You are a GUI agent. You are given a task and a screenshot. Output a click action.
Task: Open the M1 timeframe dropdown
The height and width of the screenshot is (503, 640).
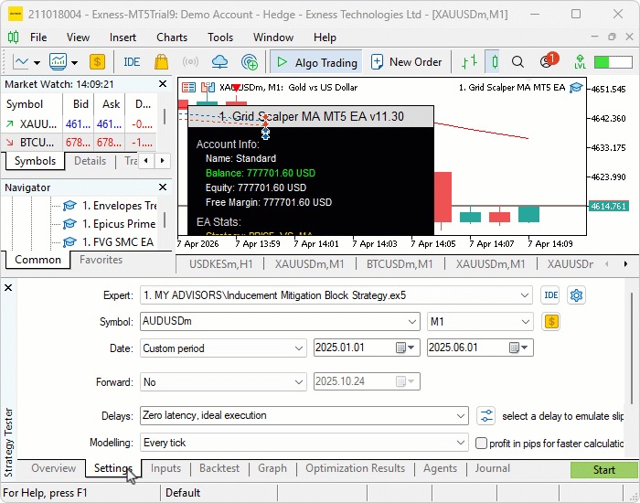tap(526, 322)
